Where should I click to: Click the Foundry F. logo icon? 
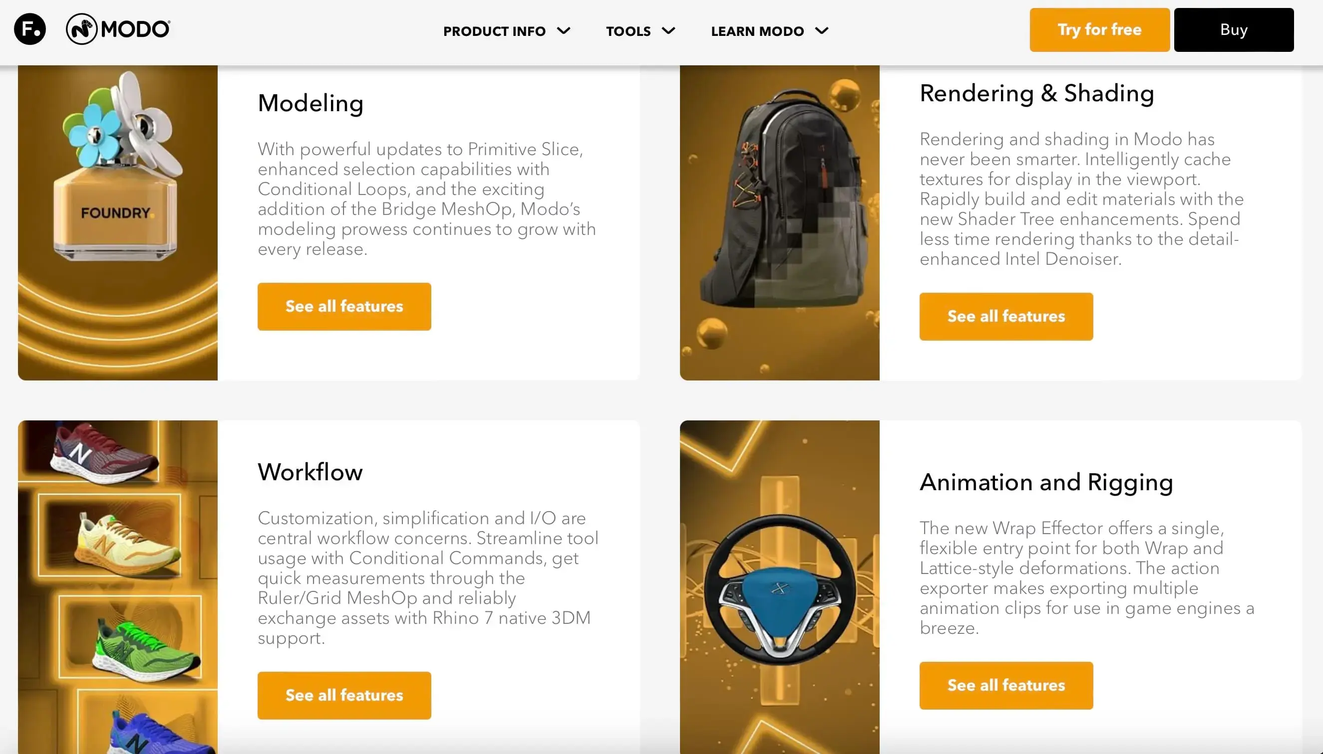30,29
